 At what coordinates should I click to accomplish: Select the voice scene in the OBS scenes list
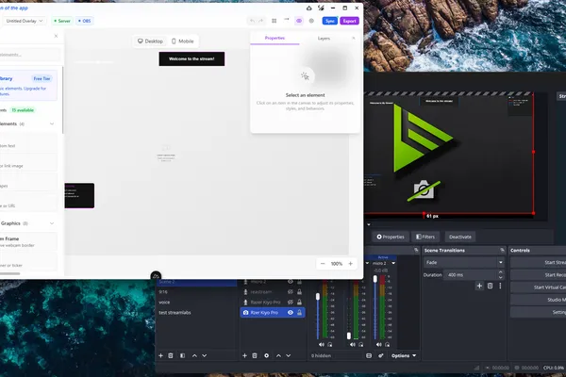[196, 303]
